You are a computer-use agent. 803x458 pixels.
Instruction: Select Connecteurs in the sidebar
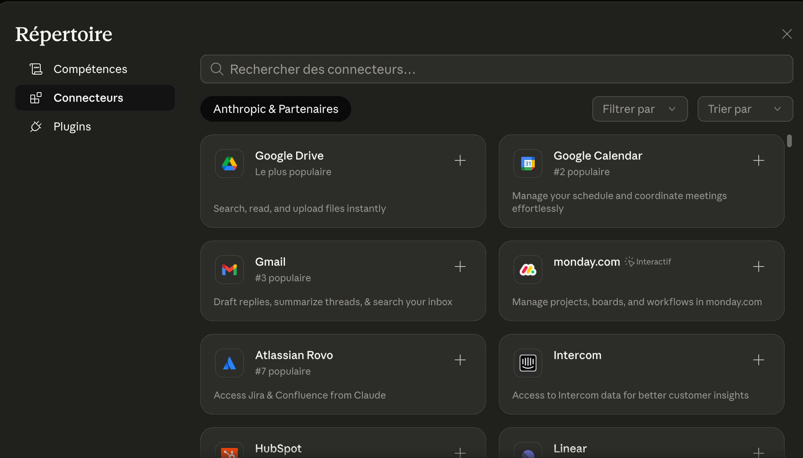[88, 98]
